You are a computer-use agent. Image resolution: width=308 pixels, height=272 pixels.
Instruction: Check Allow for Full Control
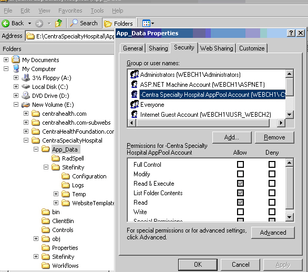tap(240, 164)
